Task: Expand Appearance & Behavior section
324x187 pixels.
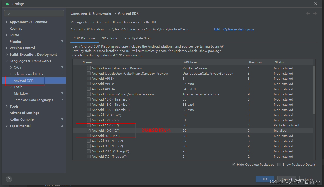Action: (x=7, y=22)
